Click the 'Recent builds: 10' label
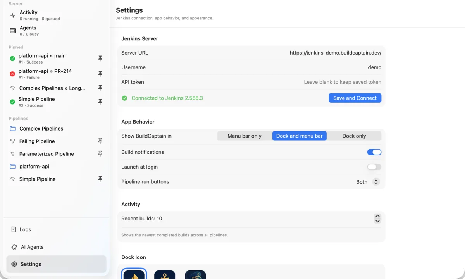Screen dimensions: 465x279 pyautogui.click(x=142, y=219)
